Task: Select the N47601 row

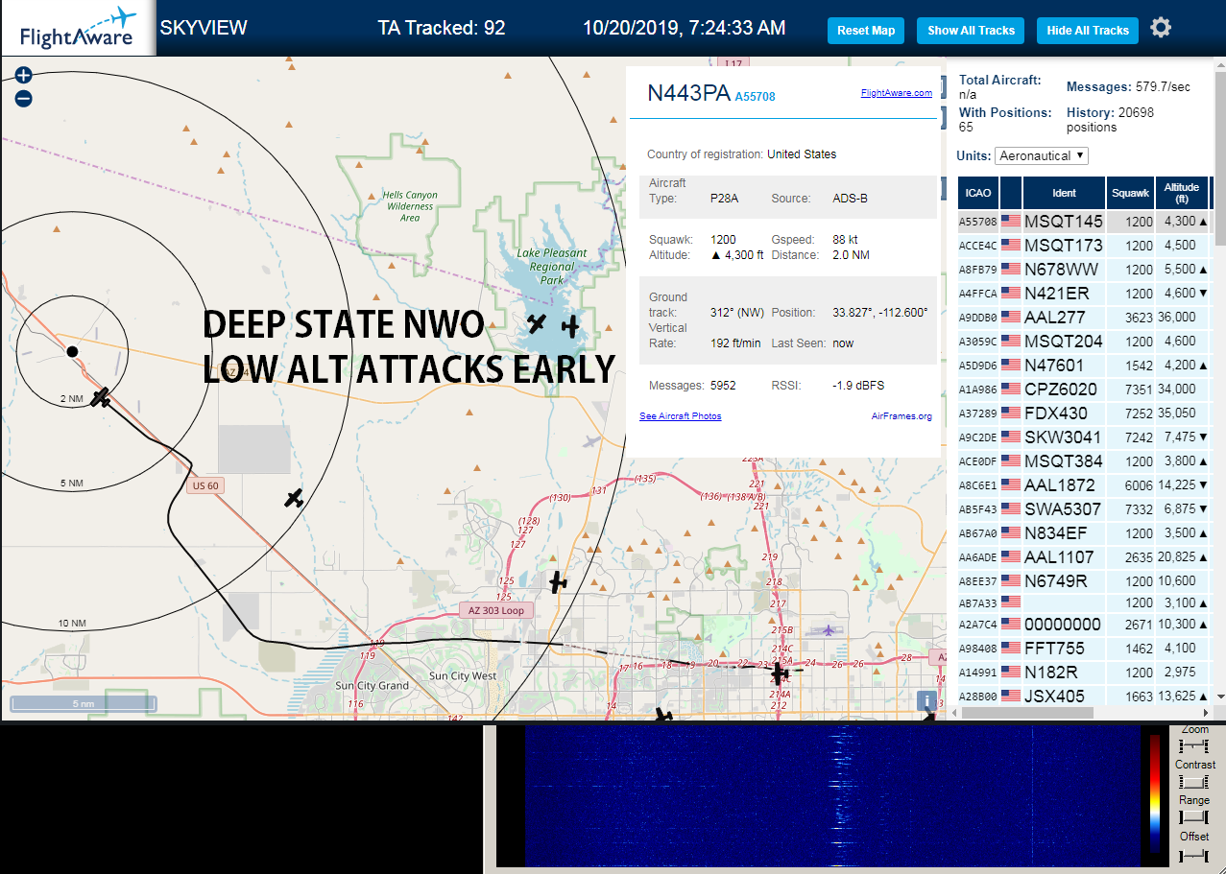Action: click(1084, 365)
